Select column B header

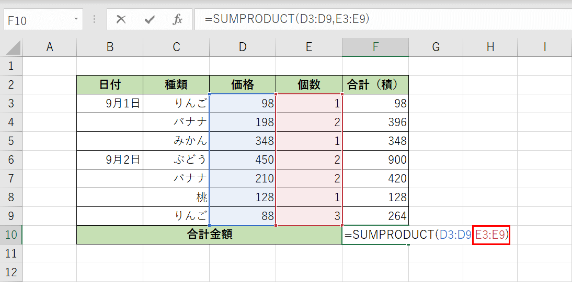[110, 47]
